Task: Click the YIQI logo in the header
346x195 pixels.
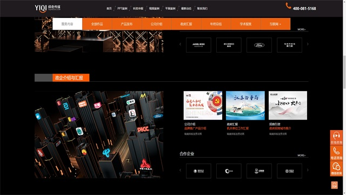Action: (48, 8)
